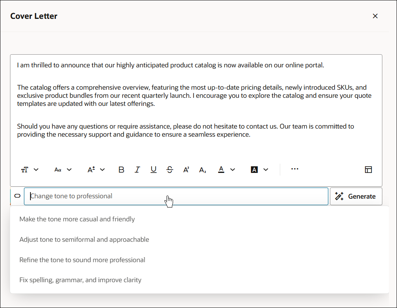397x308 pixels.
Task: Select 'Make the tone more casual and friendly'
Action: pyautogui.click(x=77, y=219)
